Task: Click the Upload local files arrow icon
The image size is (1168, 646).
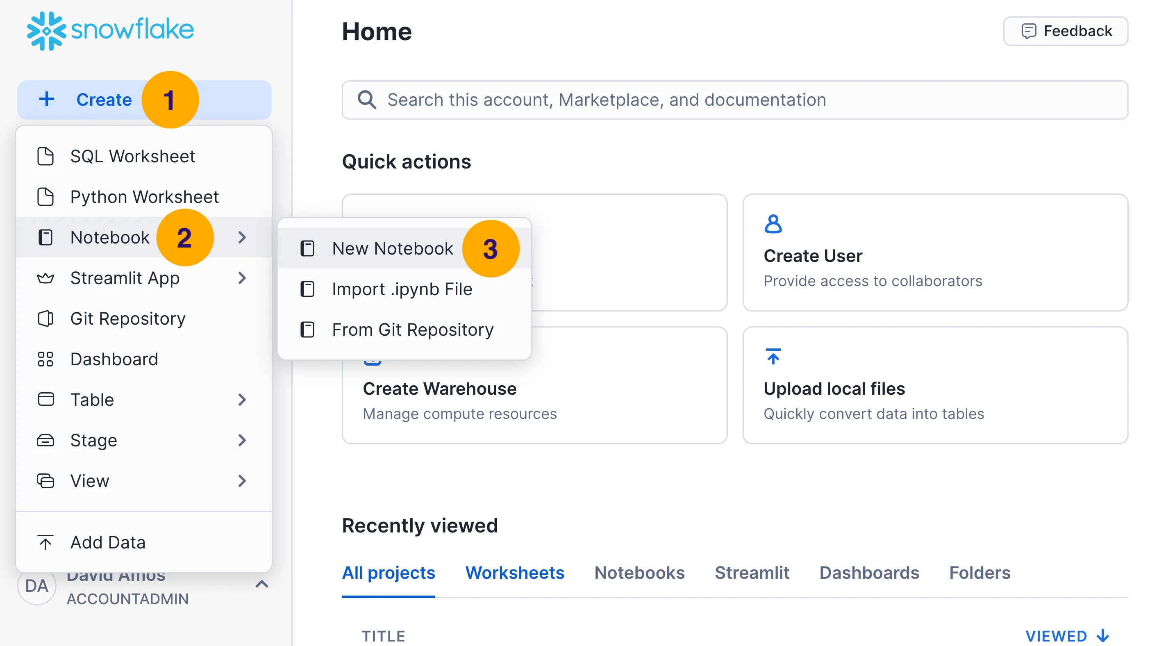Action: pos(773,357)
